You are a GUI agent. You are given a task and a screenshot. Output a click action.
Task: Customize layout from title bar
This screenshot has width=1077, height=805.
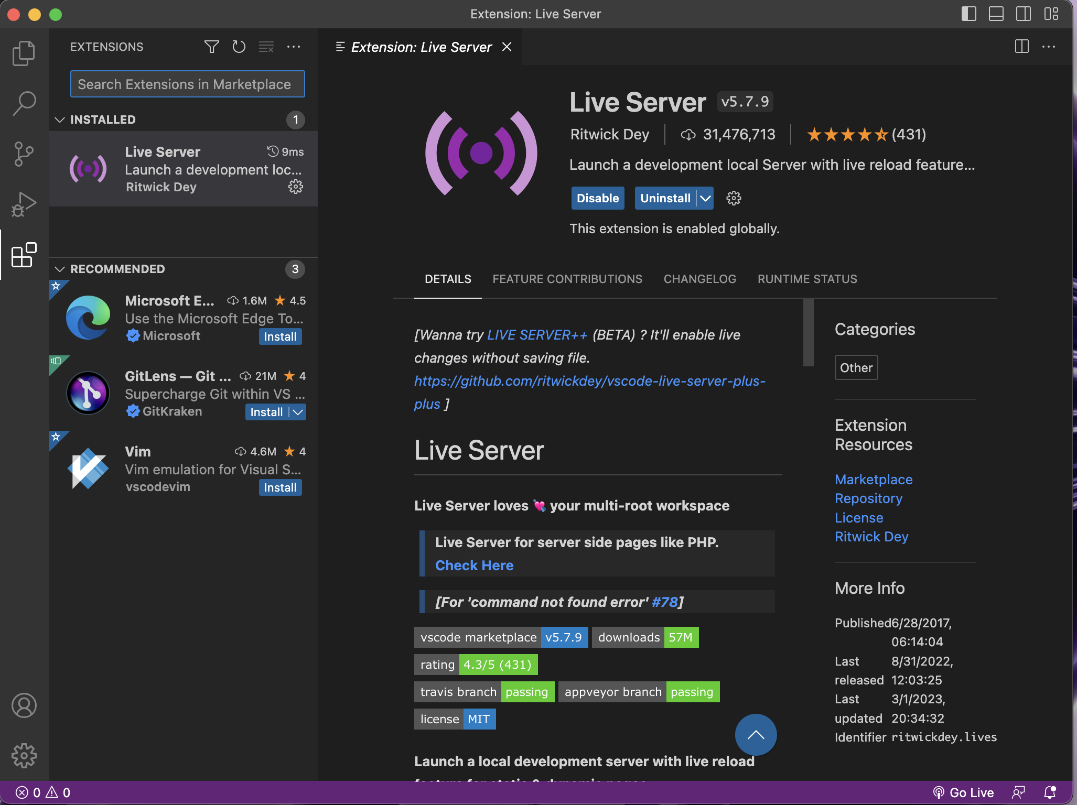[x=1051, y=14]
